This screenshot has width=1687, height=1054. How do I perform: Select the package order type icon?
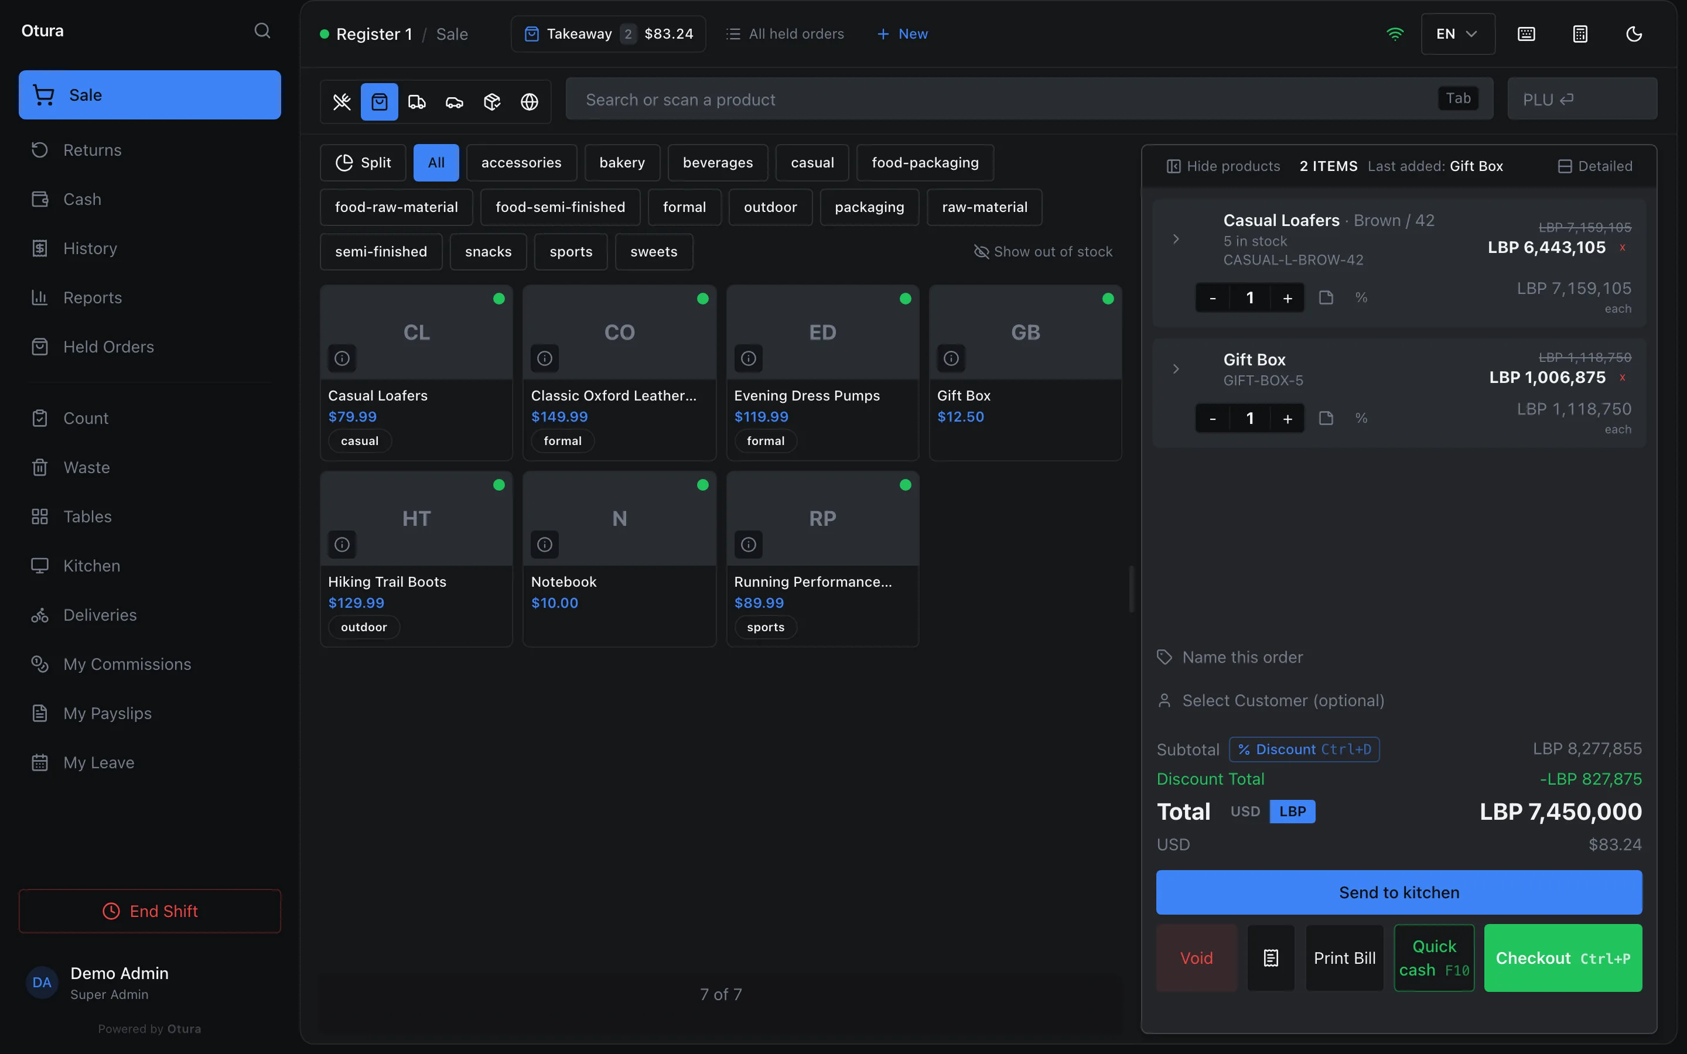[492, 102]
